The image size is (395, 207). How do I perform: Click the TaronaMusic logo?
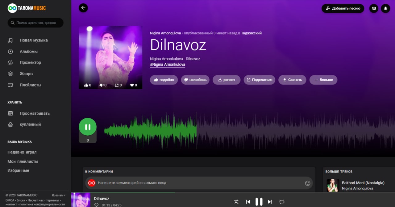click(x=27, y=8)
